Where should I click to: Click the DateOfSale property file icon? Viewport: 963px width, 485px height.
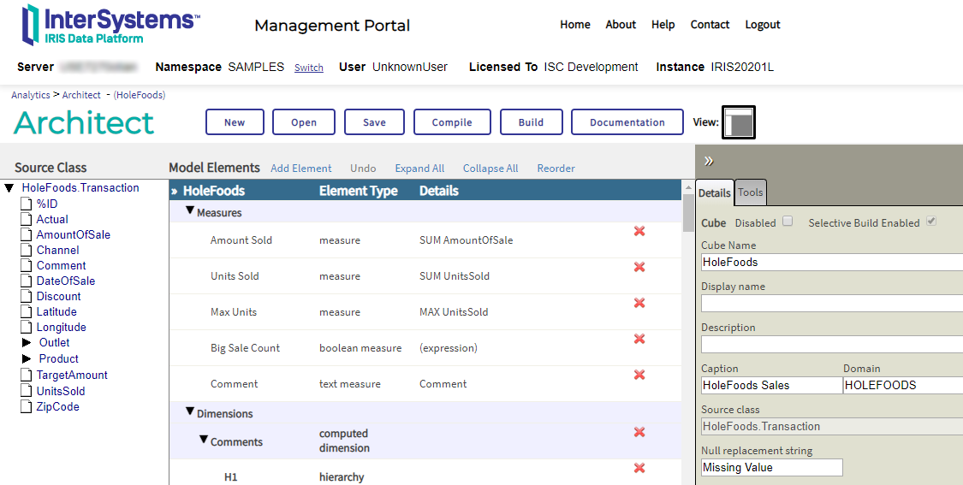click(x=26, y=281)
